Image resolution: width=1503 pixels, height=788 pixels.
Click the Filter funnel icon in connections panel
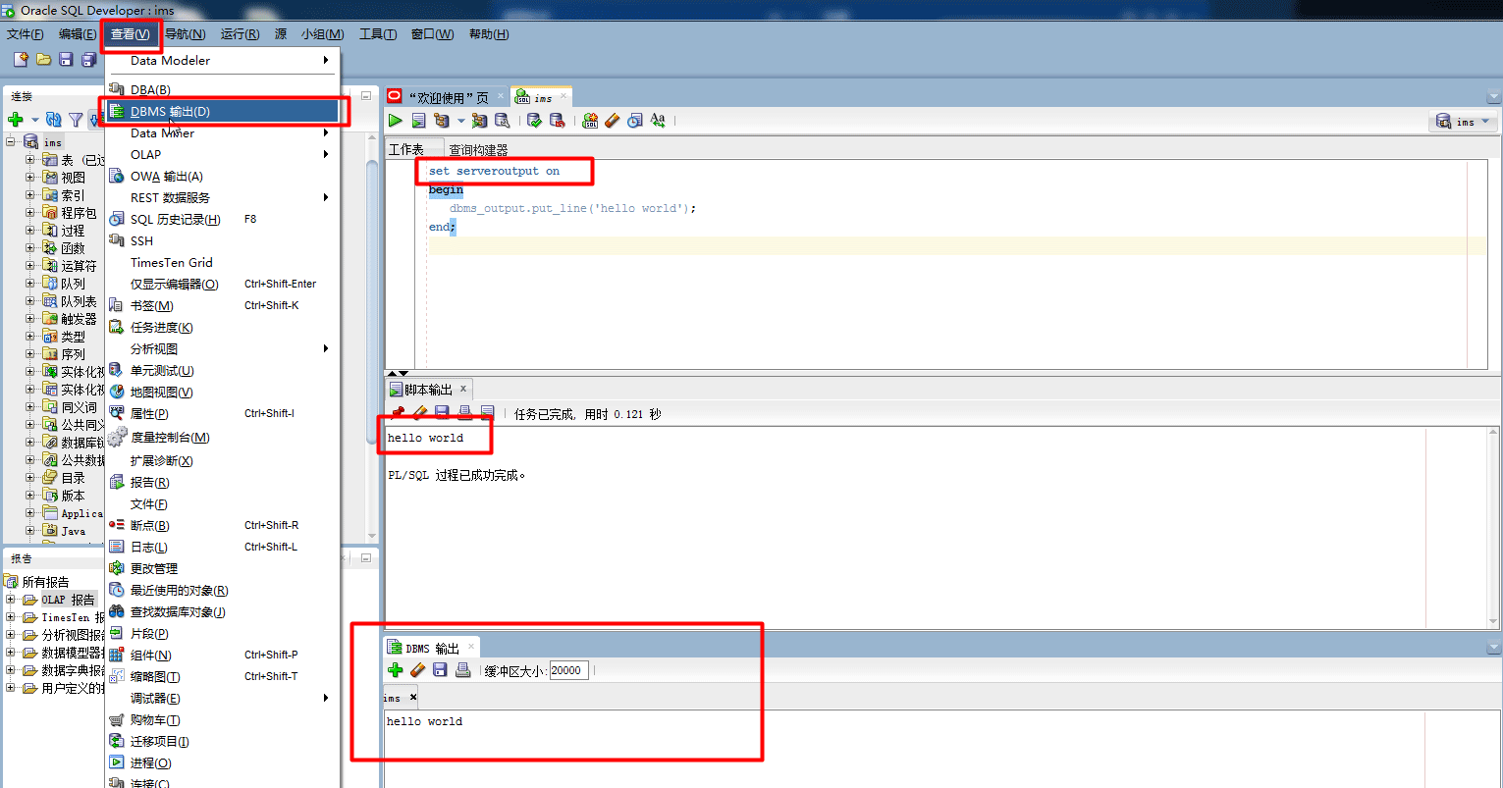point(76,120)
